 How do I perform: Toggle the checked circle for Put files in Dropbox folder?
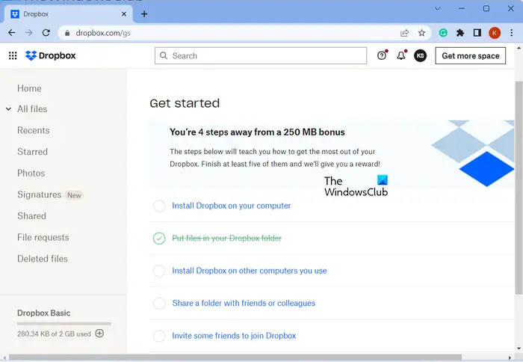coord(159,239)
